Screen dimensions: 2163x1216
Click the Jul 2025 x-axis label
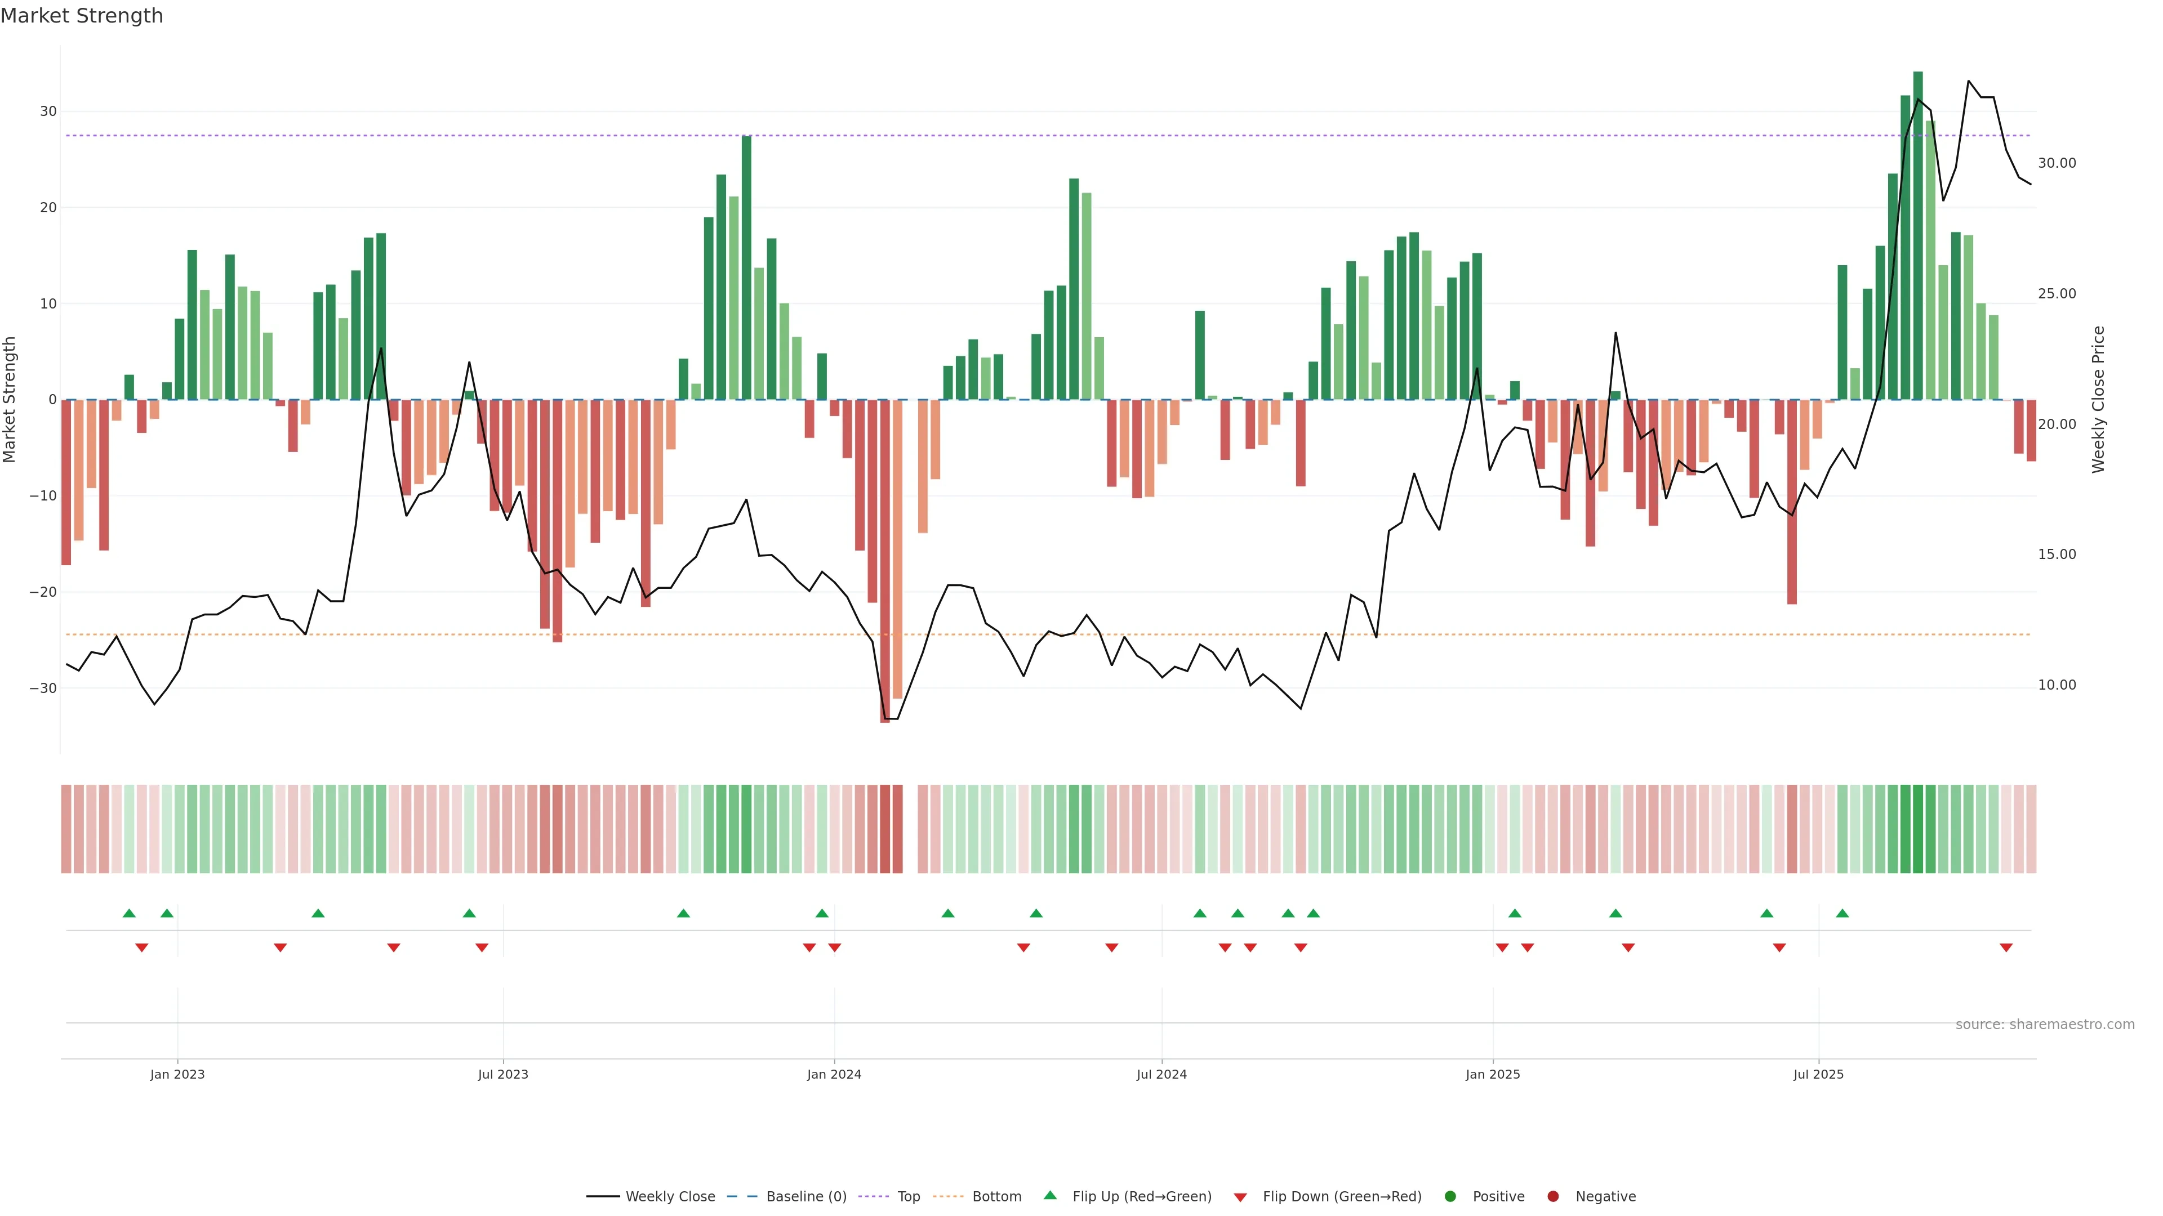(1818, 1074)
